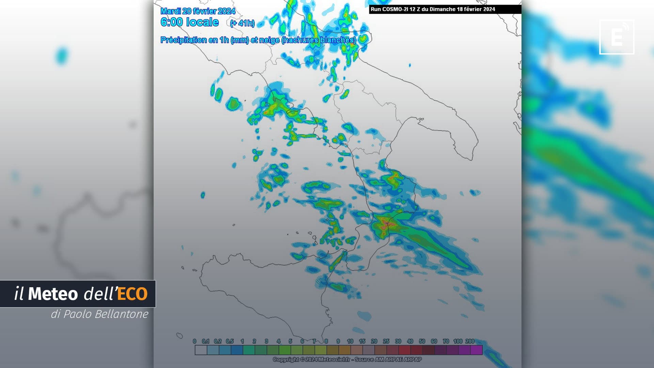This screenshot has width=654, height=368.
Task: Click the 100 value on the precipitation scale
Action: click(458, 341)
